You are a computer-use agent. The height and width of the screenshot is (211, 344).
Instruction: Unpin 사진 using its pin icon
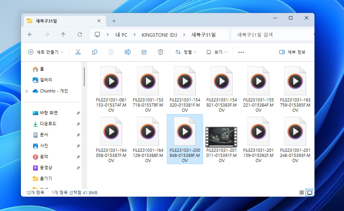78,146
